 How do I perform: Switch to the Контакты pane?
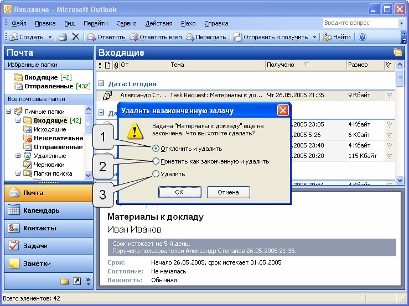click(x=49, y=228)
